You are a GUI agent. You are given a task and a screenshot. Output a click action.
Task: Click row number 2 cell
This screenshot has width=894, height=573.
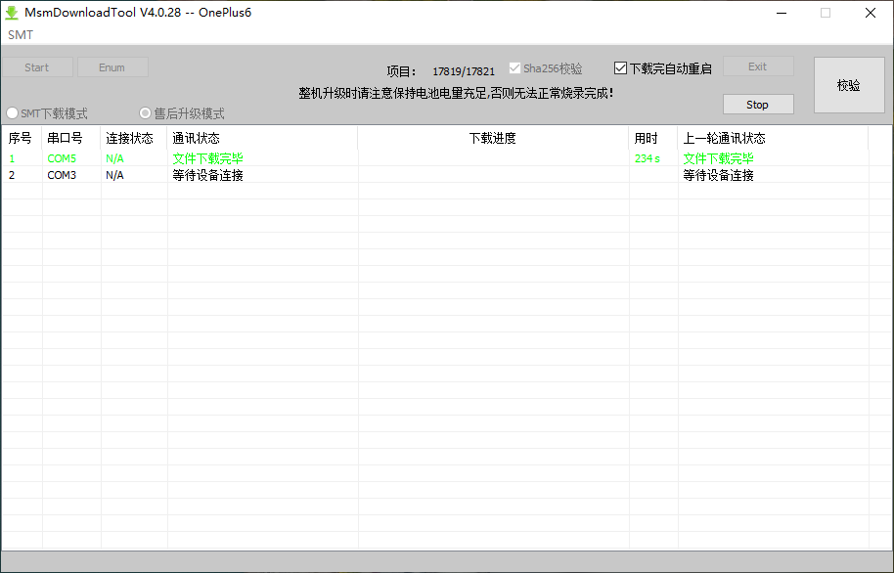click(x=12, y=175)
